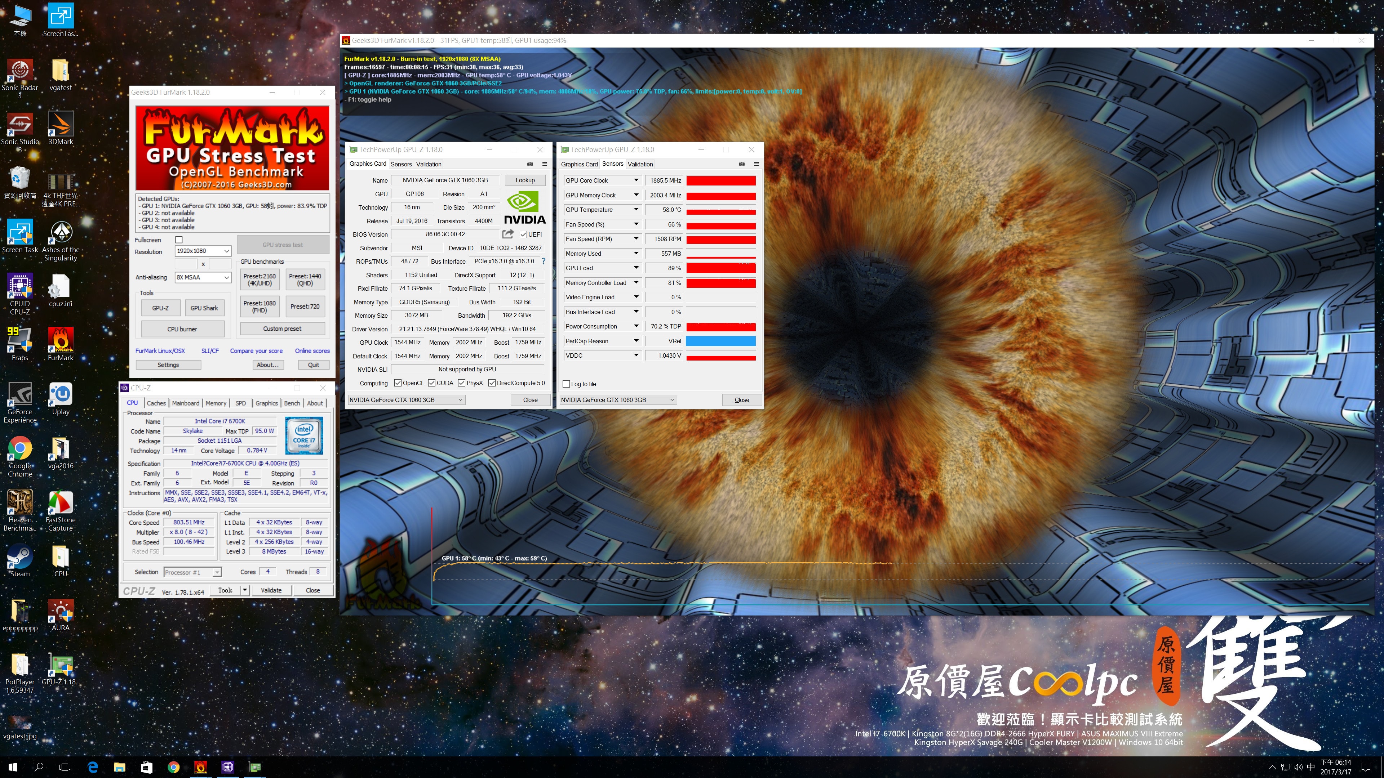1384x778 pixels.
Task: Open the hamburger menu in the GPU-Z Sensors window
Action: point(756,164)
